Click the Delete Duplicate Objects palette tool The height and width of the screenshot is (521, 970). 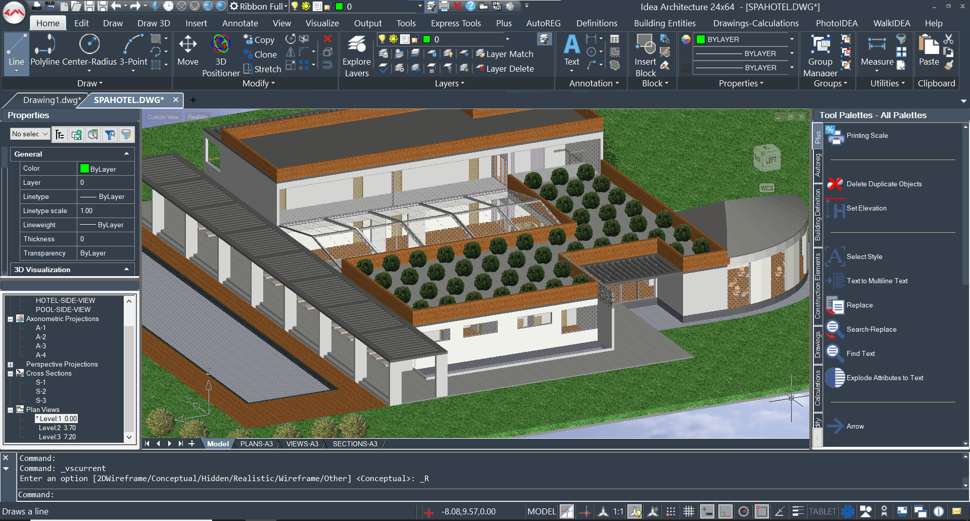(x=884, y=184)
